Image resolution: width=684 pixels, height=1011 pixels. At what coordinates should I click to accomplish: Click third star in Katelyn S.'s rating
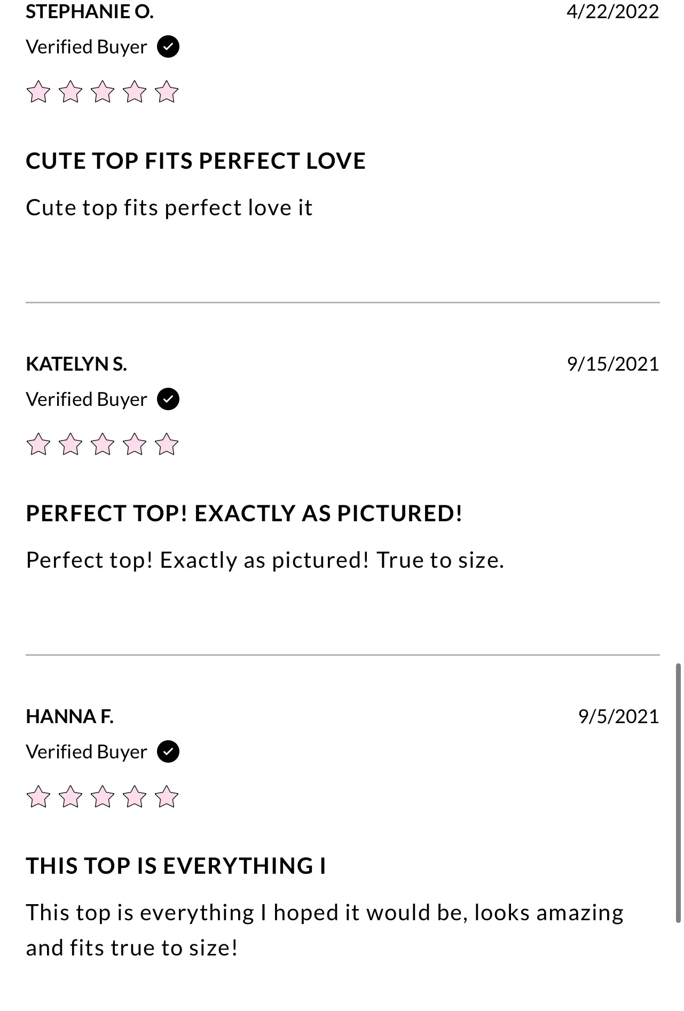click(x=103, y=444)
